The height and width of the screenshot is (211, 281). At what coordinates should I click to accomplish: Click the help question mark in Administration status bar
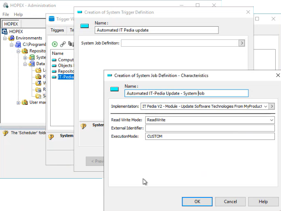click(5, 133)
